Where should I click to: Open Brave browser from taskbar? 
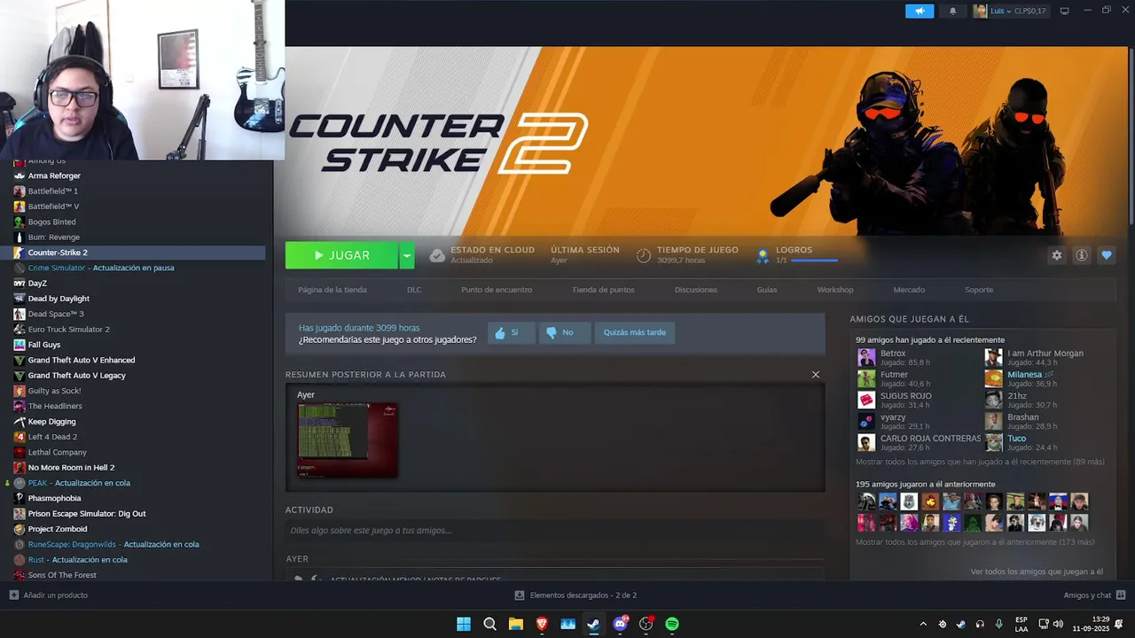click(542, 624)
